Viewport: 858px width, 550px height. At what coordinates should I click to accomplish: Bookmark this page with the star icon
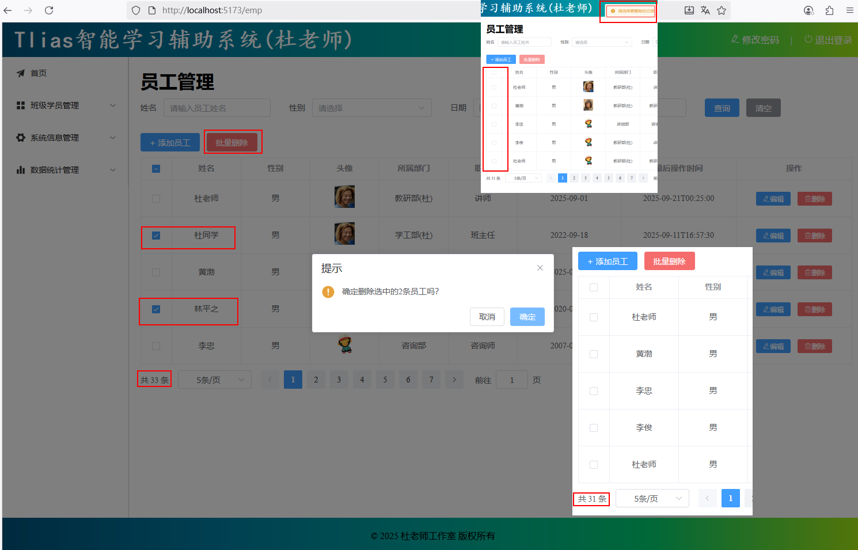point(722,10)
